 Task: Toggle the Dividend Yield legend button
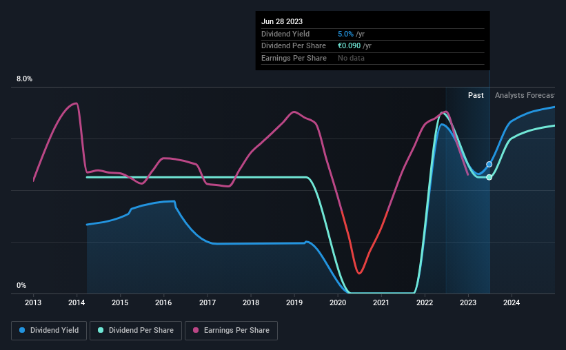click(x=49, y=331)
